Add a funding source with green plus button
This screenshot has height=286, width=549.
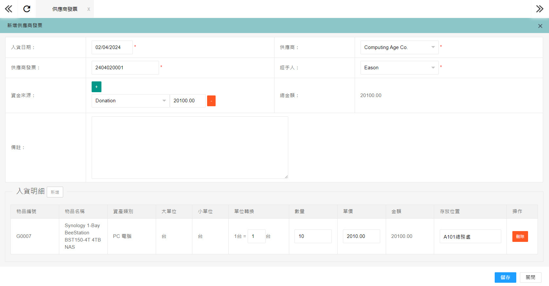(x=97, y=87)
